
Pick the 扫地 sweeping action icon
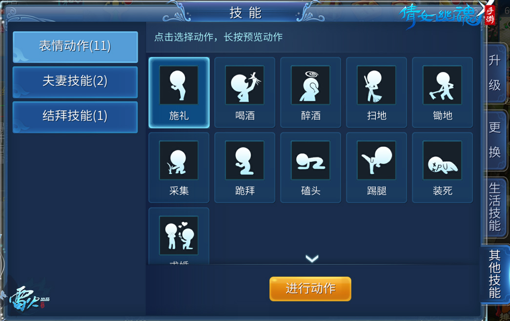pyautogui.click(x=376, y=85)
